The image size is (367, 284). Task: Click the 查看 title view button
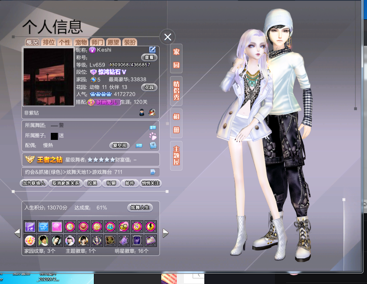[x=149, y=57]
